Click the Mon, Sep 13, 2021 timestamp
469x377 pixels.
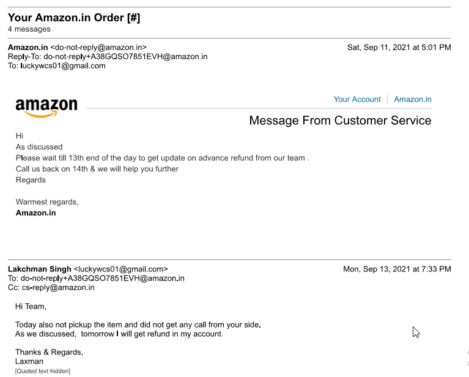pos(397,269)
